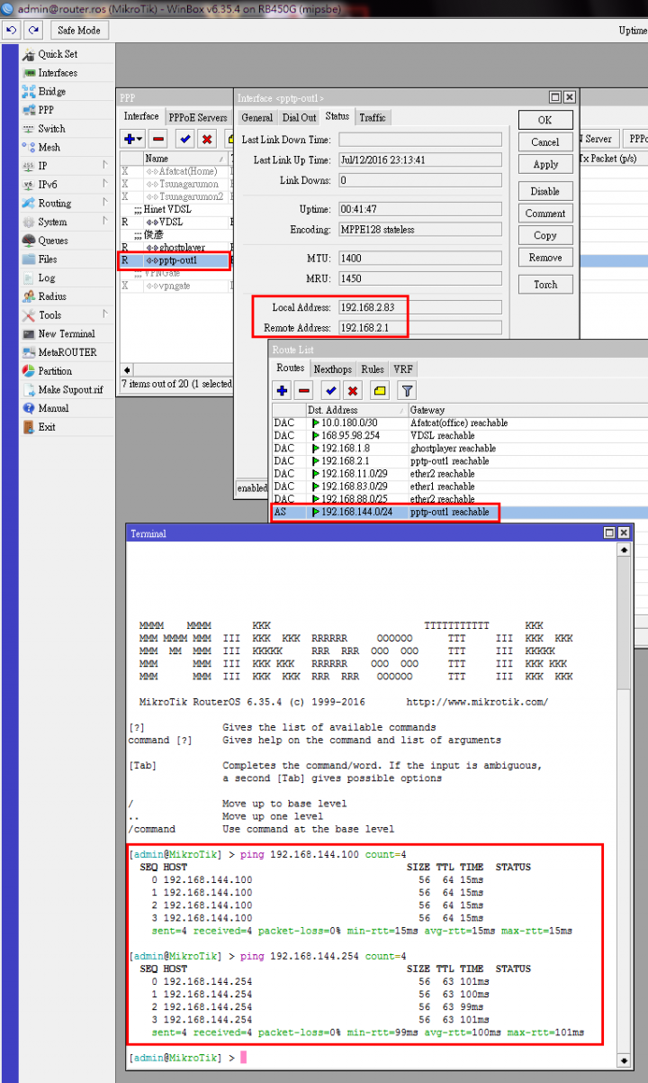
Task: Open the Interfaces menu entry
Action: (x=58, y=73)
